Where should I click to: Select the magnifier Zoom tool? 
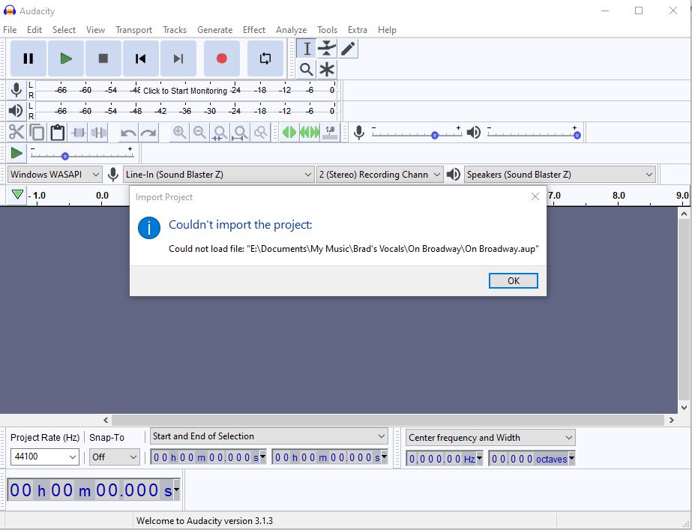(x=307, y=69)
